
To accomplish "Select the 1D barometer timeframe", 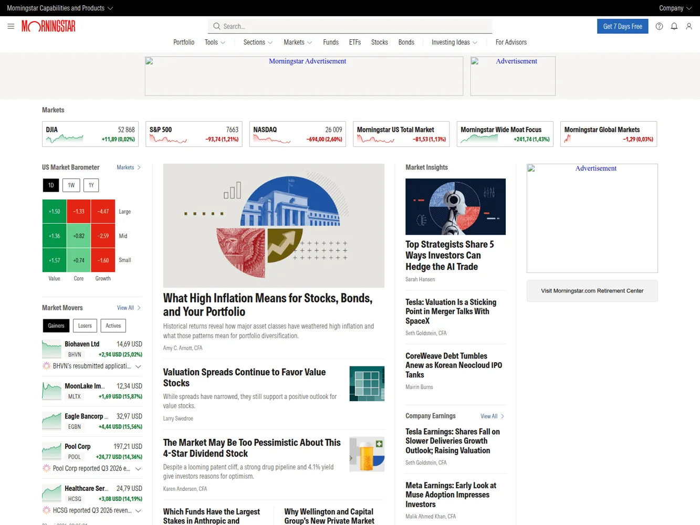I will [x=51, y=185].
